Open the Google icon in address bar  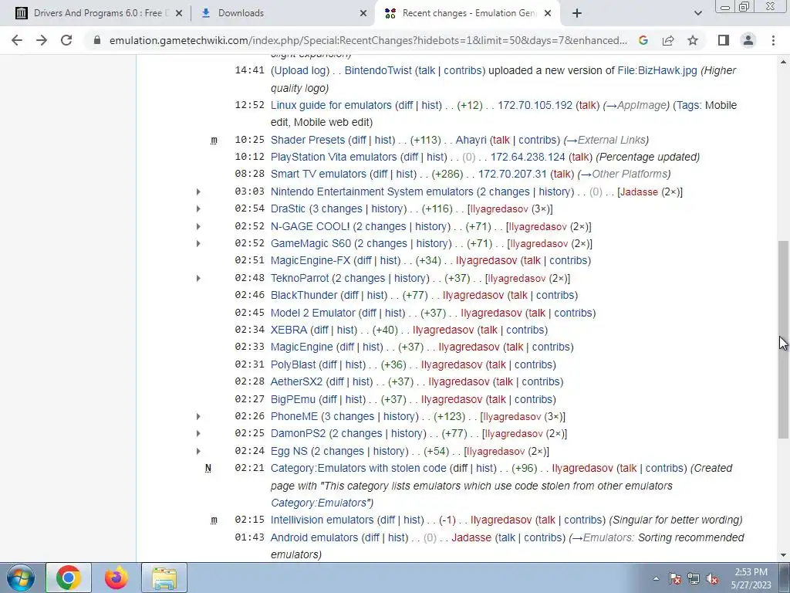[x=643, y=40]
